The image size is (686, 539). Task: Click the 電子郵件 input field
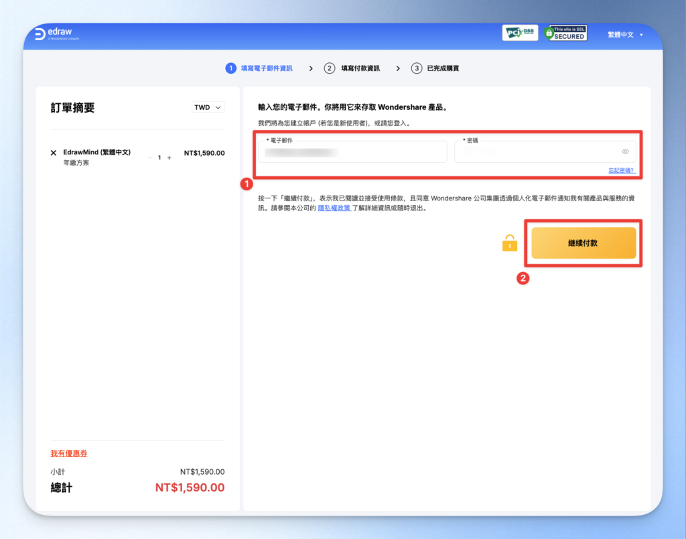[x=352, y=152]
